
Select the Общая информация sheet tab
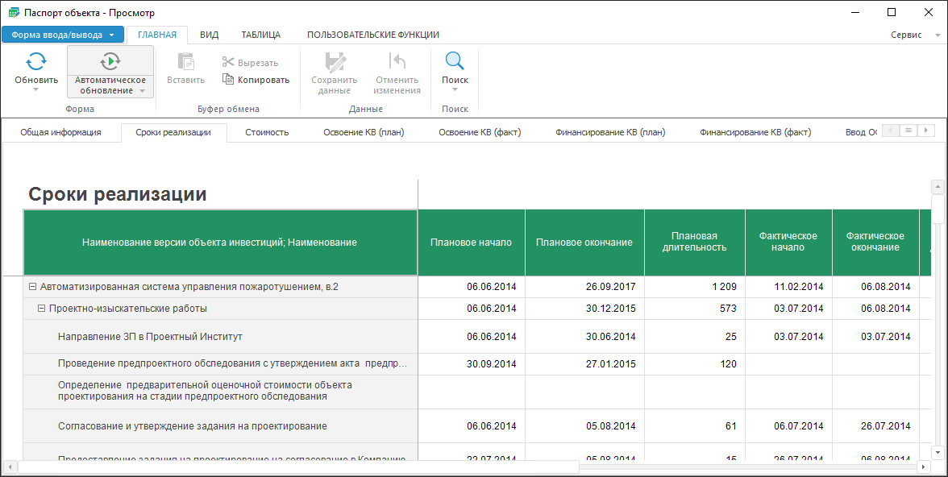[x=60, y=132]
